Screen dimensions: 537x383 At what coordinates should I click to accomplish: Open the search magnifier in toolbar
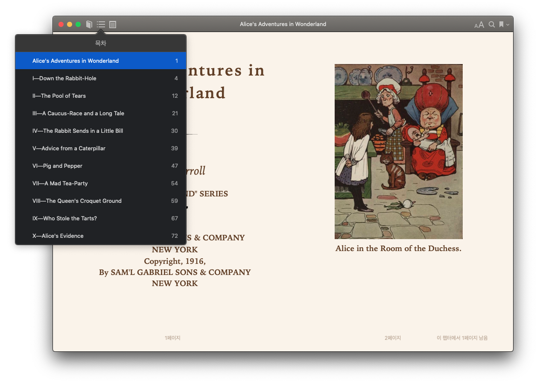[492, 24]
